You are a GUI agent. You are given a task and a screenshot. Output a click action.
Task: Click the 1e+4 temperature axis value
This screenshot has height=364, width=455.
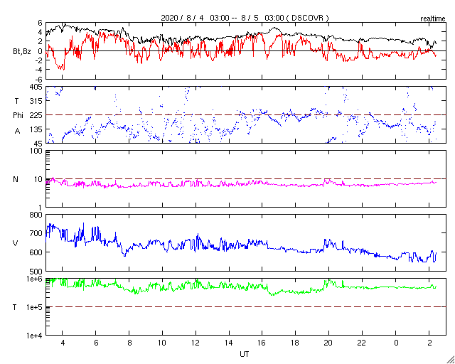click(35, 336)
